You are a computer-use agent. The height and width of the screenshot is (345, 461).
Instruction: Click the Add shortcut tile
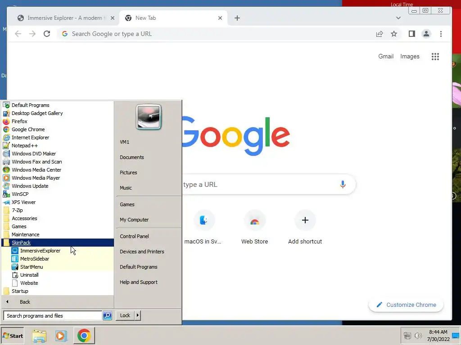[305, 227]
